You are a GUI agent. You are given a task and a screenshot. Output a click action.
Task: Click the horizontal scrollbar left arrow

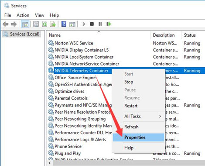point(50,163)
